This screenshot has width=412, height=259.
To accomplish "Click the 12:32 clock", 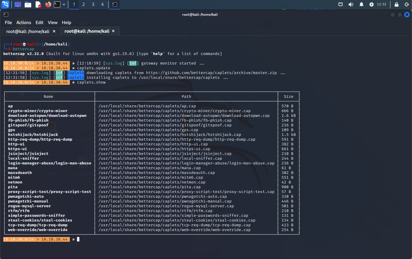I will (x=382, y=4).
